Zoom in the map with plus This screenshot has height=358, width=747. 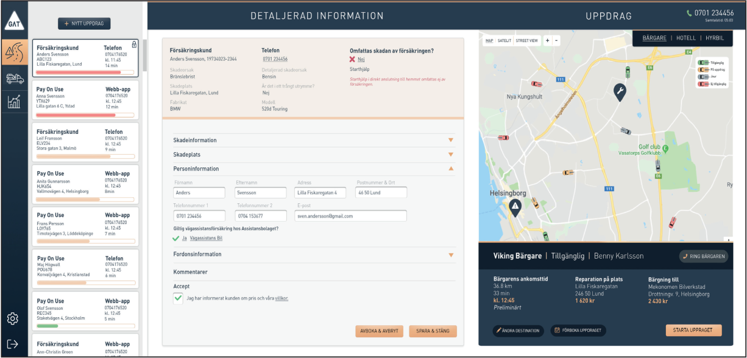coord(547,41)
